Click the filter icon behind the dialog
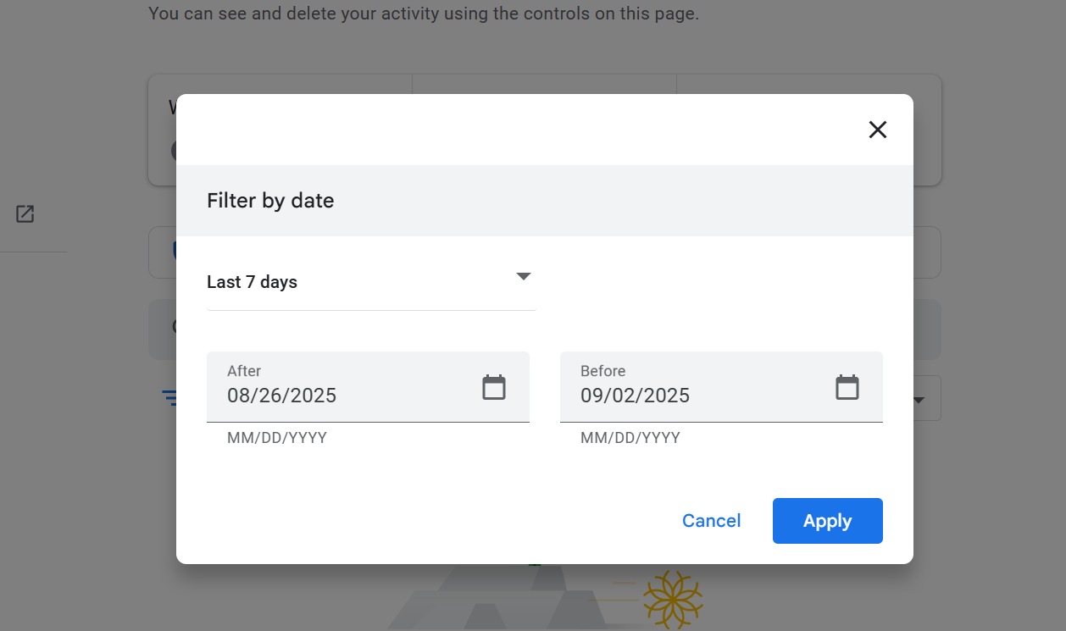 pyautogui.click(x=169, y=398)
